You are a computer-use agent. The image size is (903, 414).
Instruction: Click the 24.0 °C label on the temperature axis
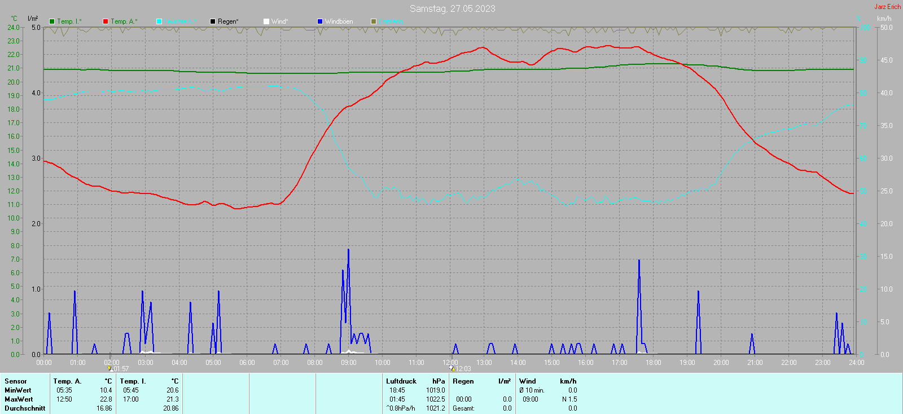[x=14, y=27]
